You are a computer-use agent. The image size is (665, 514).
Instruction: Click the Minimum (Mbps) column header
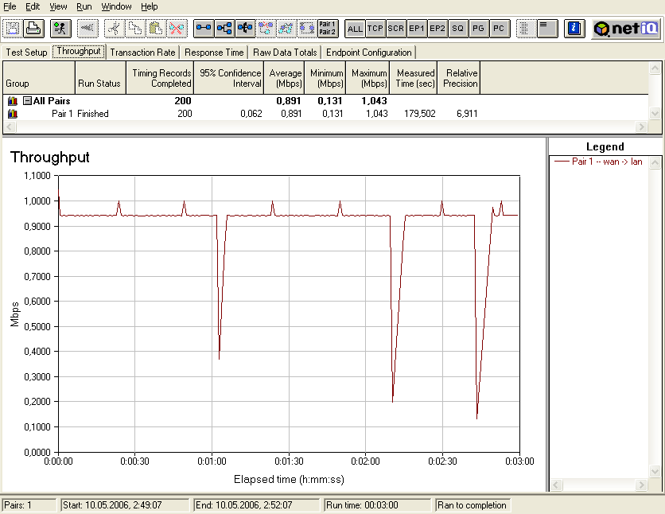tap(325, 78)
